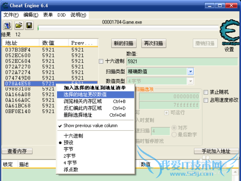Screen dimensions: 241x181
Task: Select 字节 display option
Action: pyautogui.click(x=95, y=149)
